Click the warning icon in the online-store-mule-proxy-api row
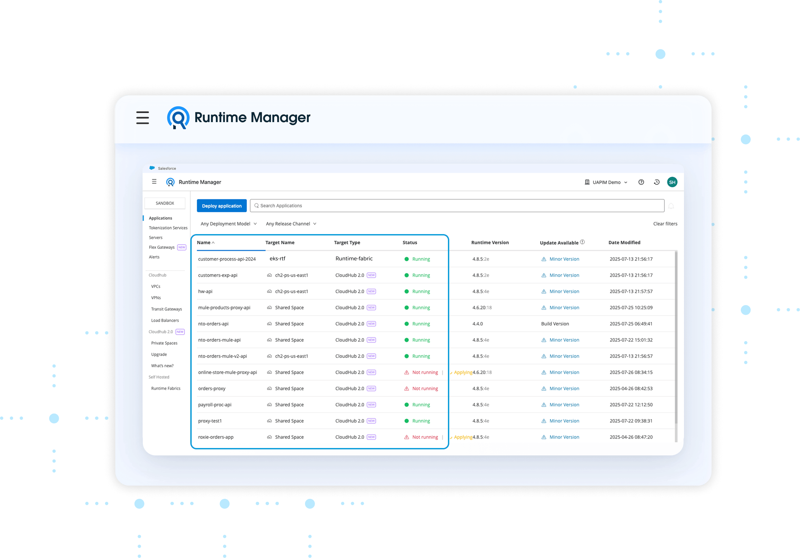800x558 pixels. pyautogui.click(x=407, y=372)
